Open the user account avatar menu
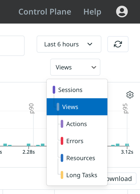The width and height of the screenshot is (140, 194). pyautogui.click(x=122, y=12)
